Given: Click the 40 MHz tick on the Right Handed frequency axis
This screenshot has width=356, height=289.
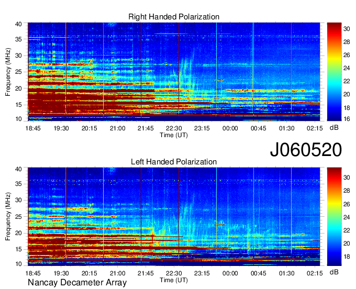Looking at the screenshot, I should tap(19, 24).
